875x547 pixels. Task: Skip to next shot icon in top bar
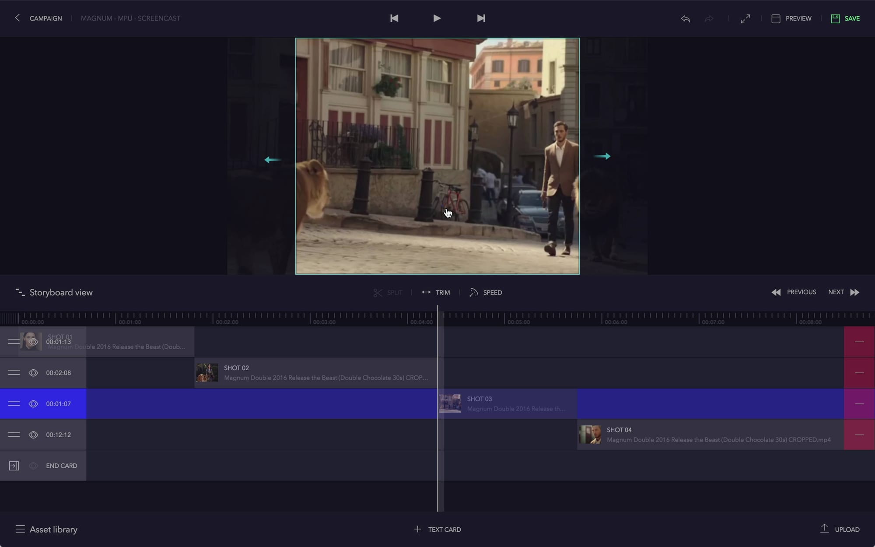click(481, 18)
